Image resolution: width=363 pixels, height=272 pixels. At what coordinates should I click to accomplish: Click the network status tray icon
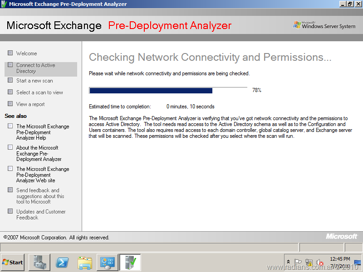point(309,262)
